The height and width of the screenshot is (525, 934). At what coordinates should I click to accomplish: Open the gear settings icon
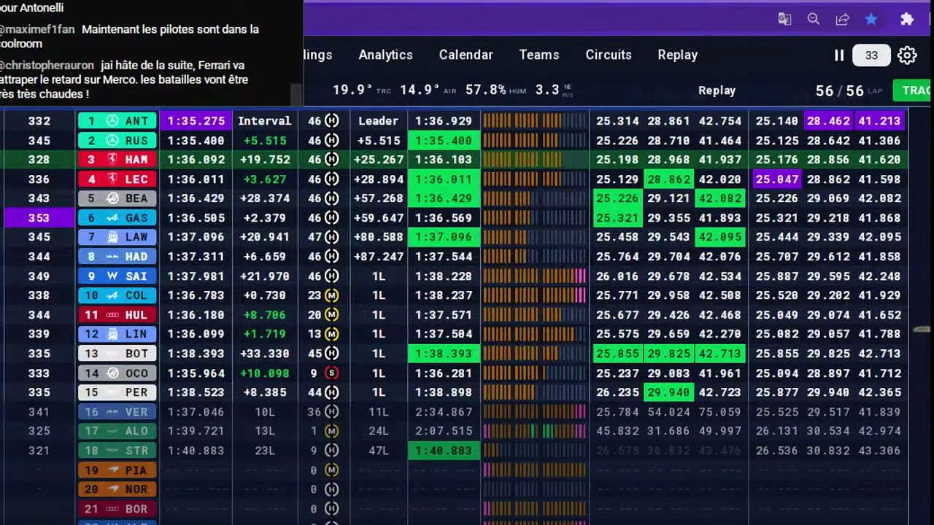click(907, 55)
